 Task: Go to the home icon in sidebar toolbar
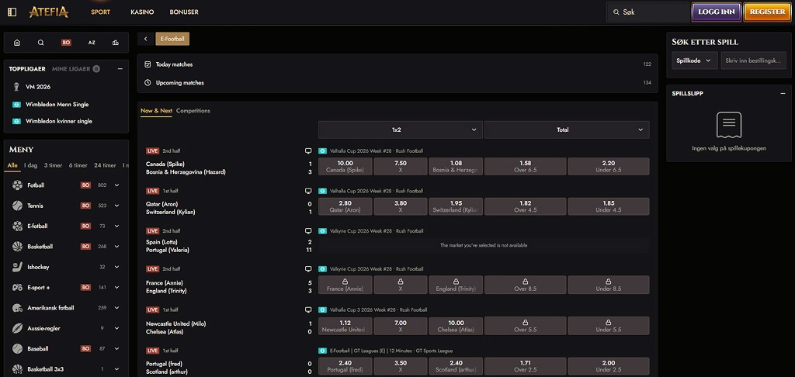pos(17,43)
